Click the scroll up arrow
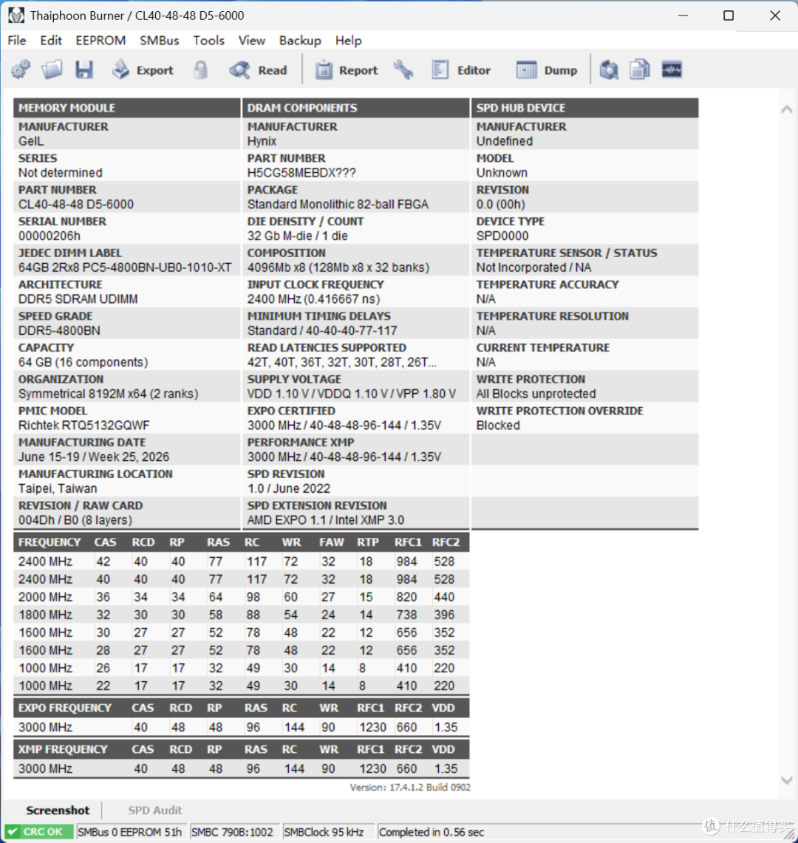The image size is (798, 843). click(x=787, y=109)
